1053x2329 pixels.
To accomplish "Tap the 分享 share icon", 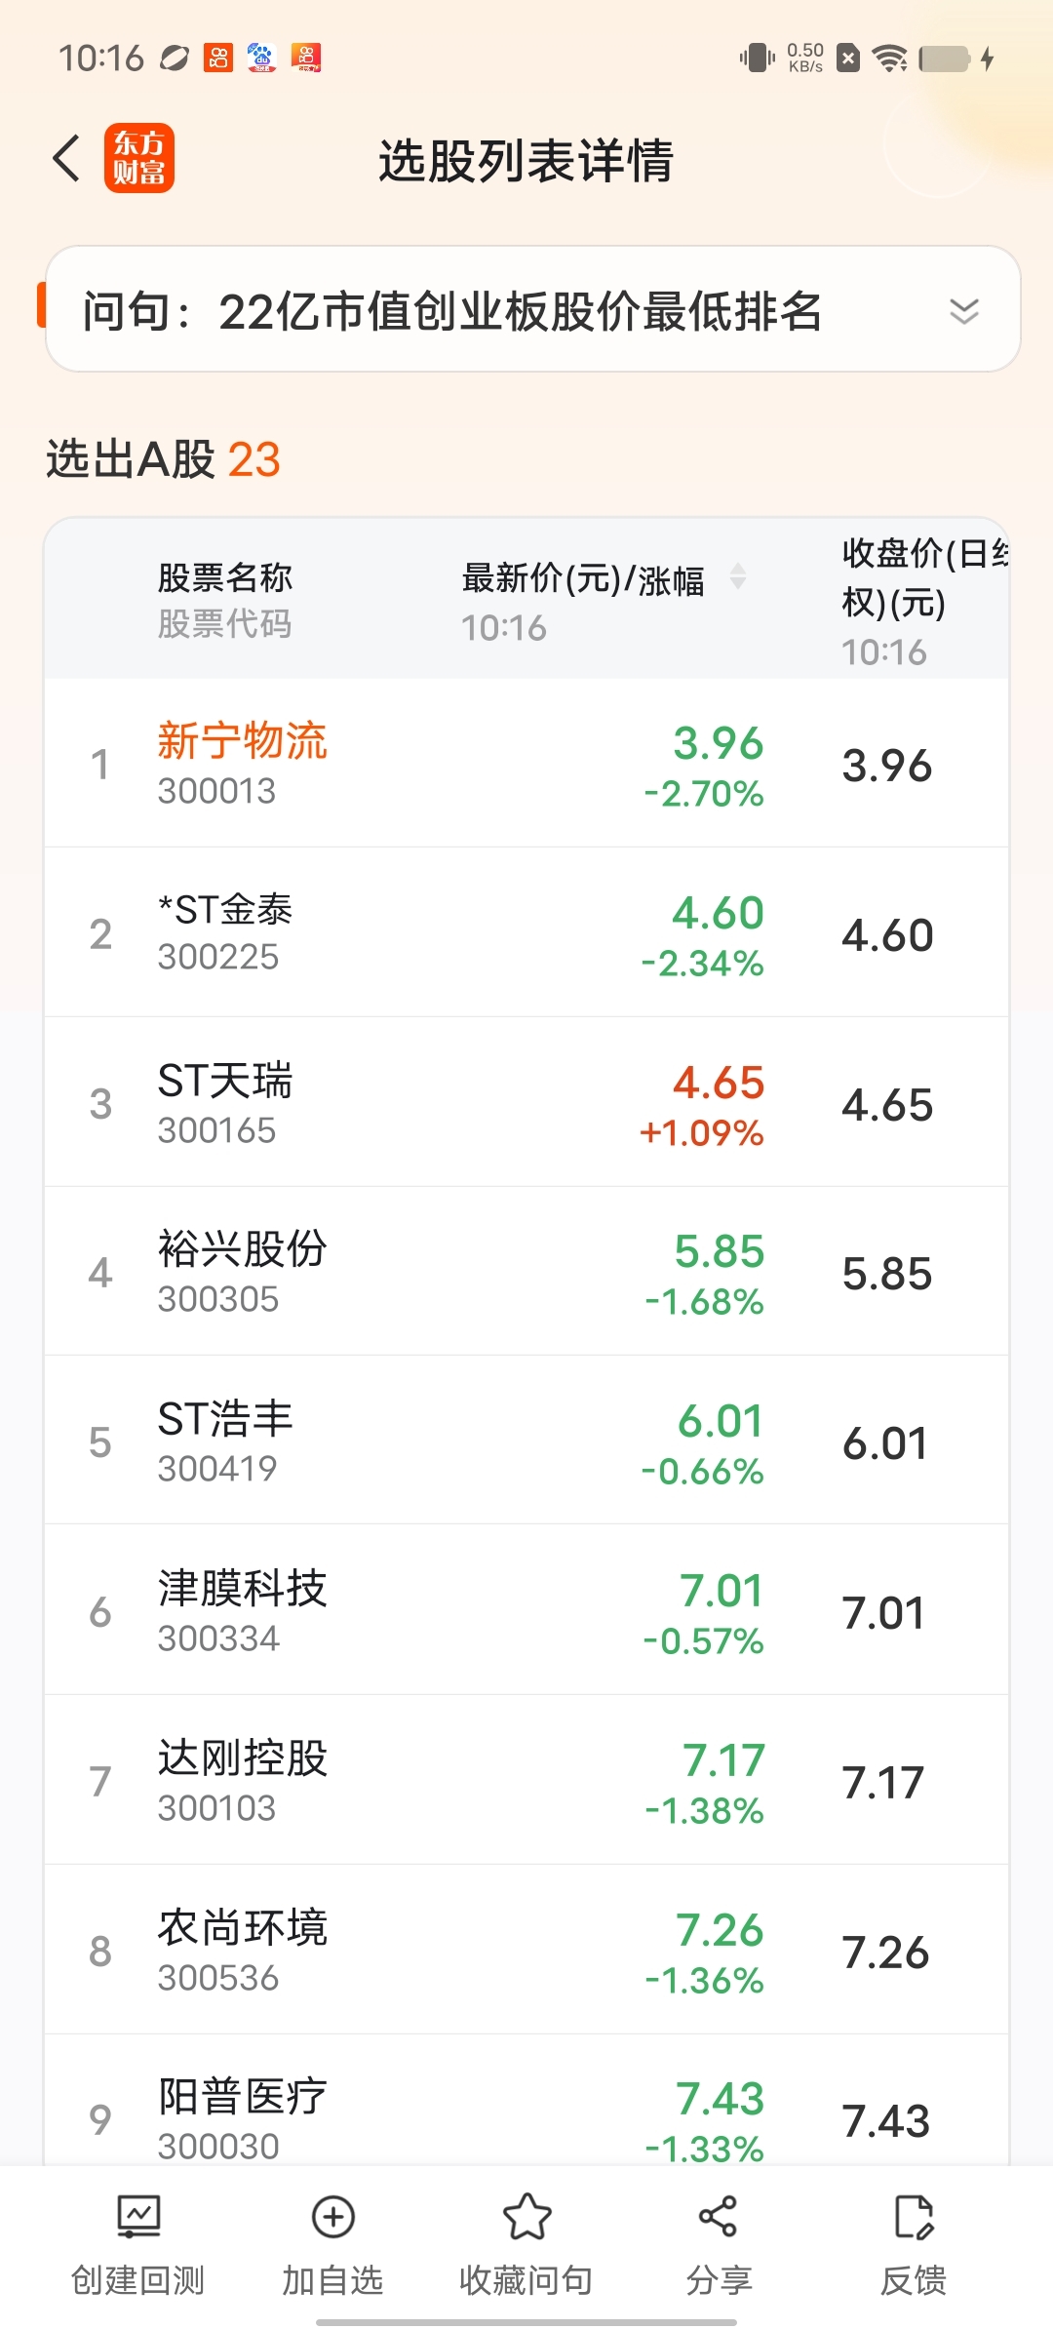I will (x=719, y=2217).
